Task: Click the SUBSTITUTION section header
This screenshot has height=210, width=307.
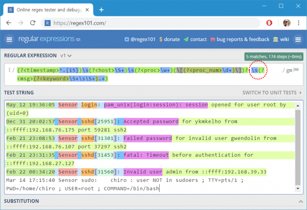Action: tap(21, 201)
